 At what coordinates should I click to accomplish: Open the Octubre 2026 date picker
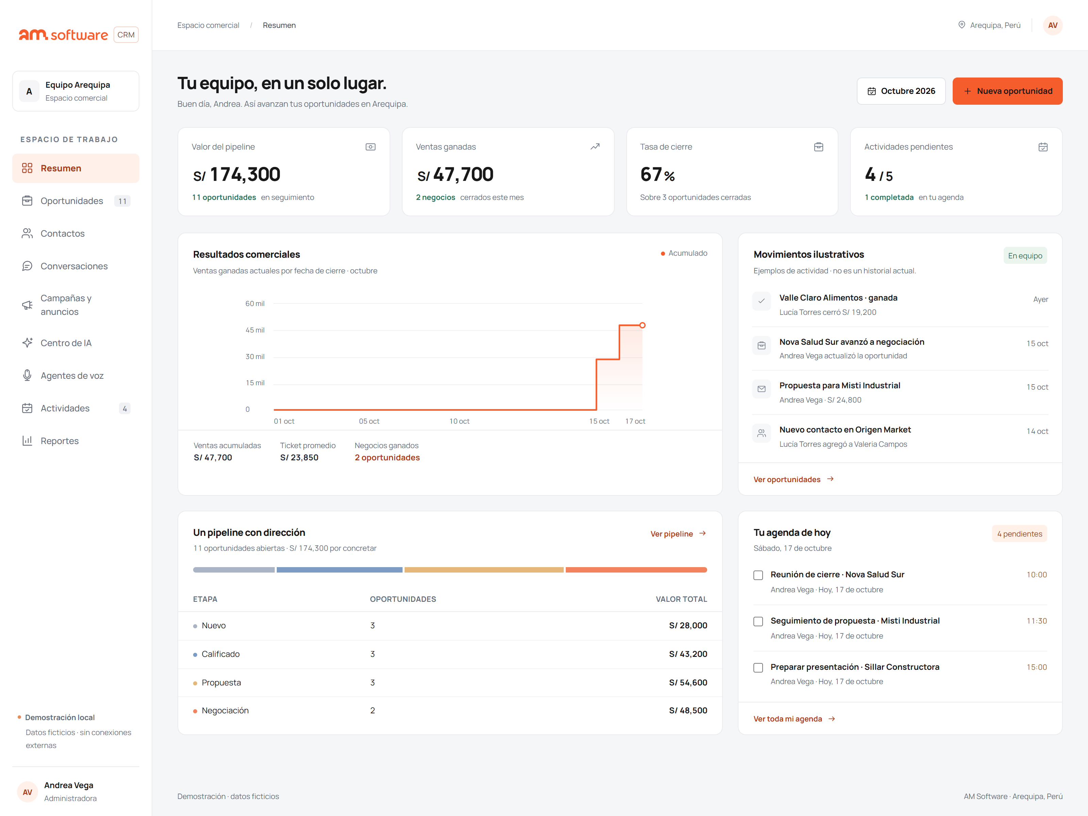click(x=901, y=91)
